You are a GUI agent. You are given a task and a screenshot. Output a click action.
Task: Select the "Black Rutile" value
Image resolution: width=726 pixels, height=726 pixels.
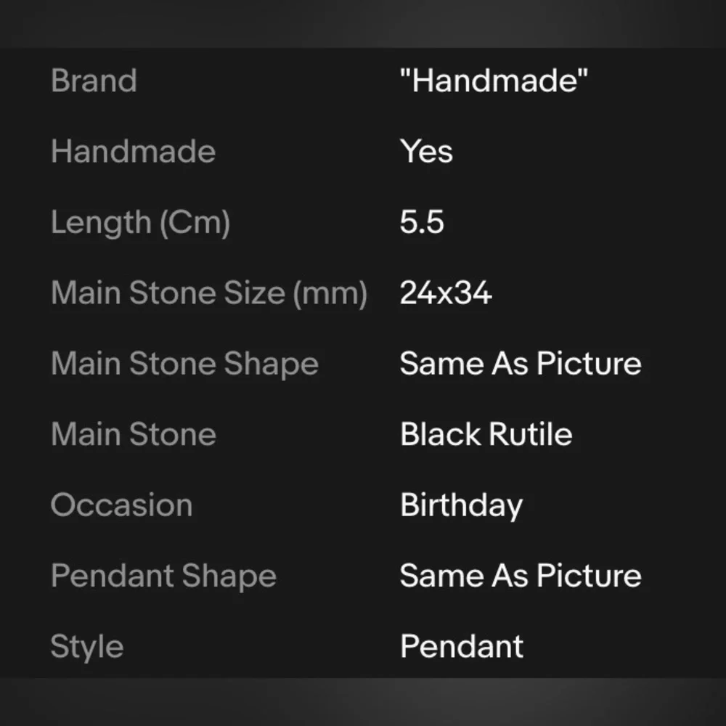pyautogui.click(x=486, y=434)
